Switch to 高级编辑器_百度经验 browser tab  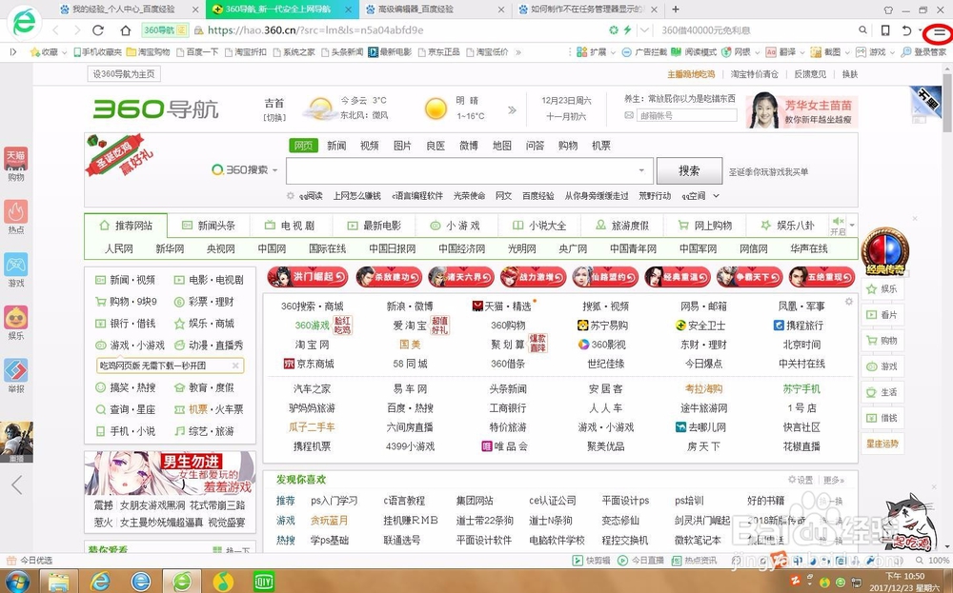tap(436, 10)
